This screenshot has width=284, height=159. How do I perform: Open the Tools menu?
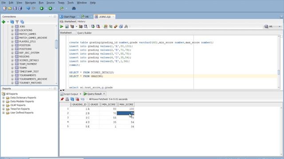pyautogui.click(x=71, y=3)
